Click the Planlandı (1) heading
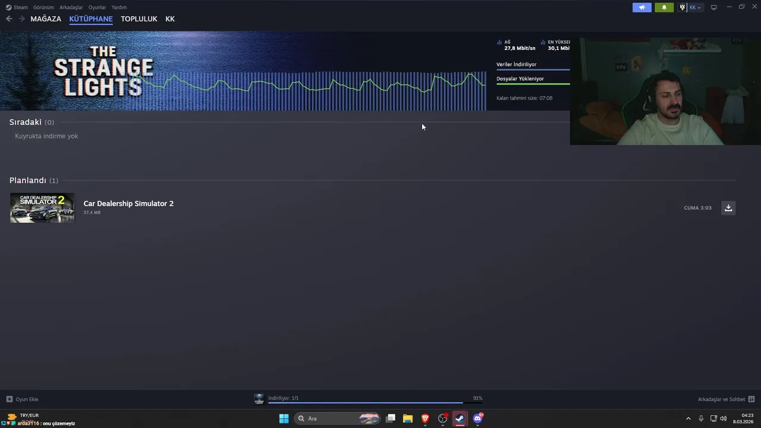Viewport: 761px width, 428px height. [x=34, y=180]
